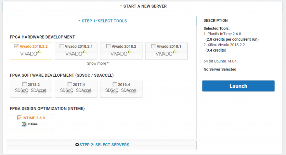Collapse the Start a New Server panel
The width and height of the screenshot is (286, 155).
pos(142,6)
